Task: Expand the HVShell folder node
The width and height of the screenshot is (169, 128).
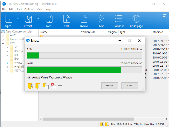Action: point(7,67)
